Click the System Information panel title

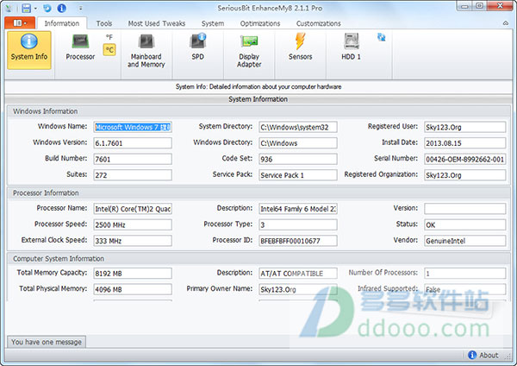pos(258,99)
